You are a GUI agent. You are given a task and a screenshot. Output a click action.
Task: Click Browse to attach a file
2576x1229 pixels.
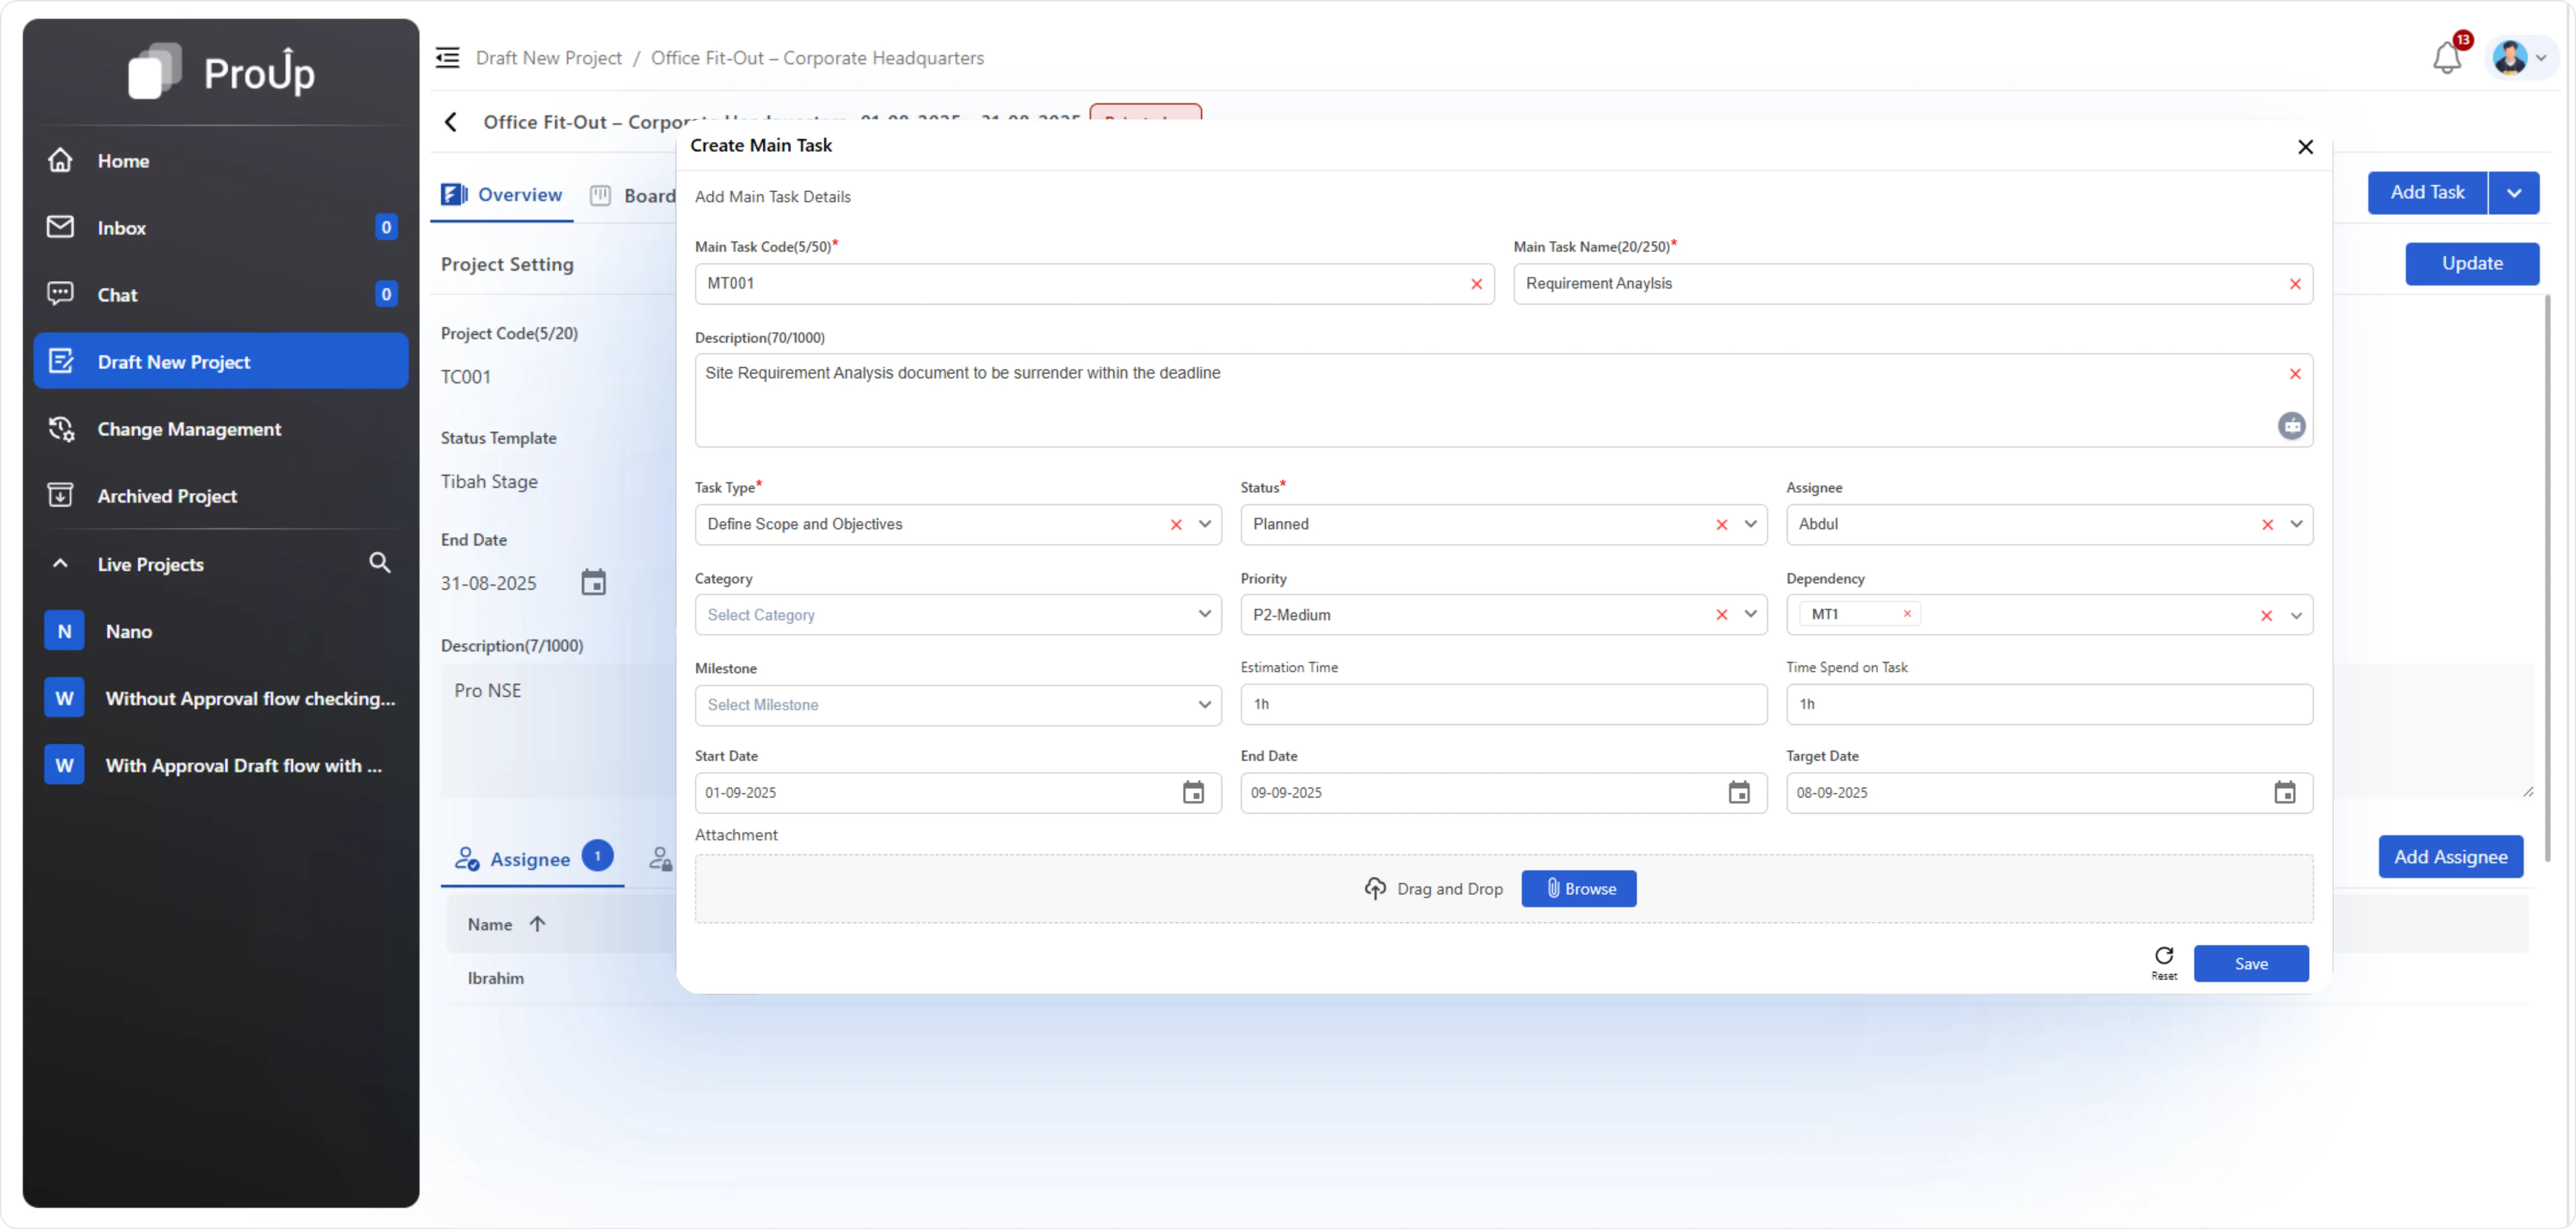(x=1578, y=888)
